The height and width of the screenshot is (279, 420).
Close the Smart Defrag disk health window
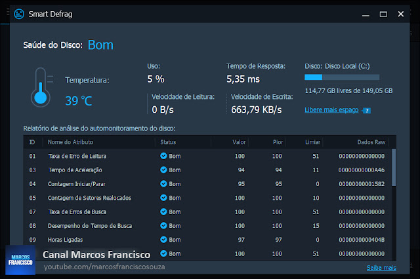tap(401, 14)
